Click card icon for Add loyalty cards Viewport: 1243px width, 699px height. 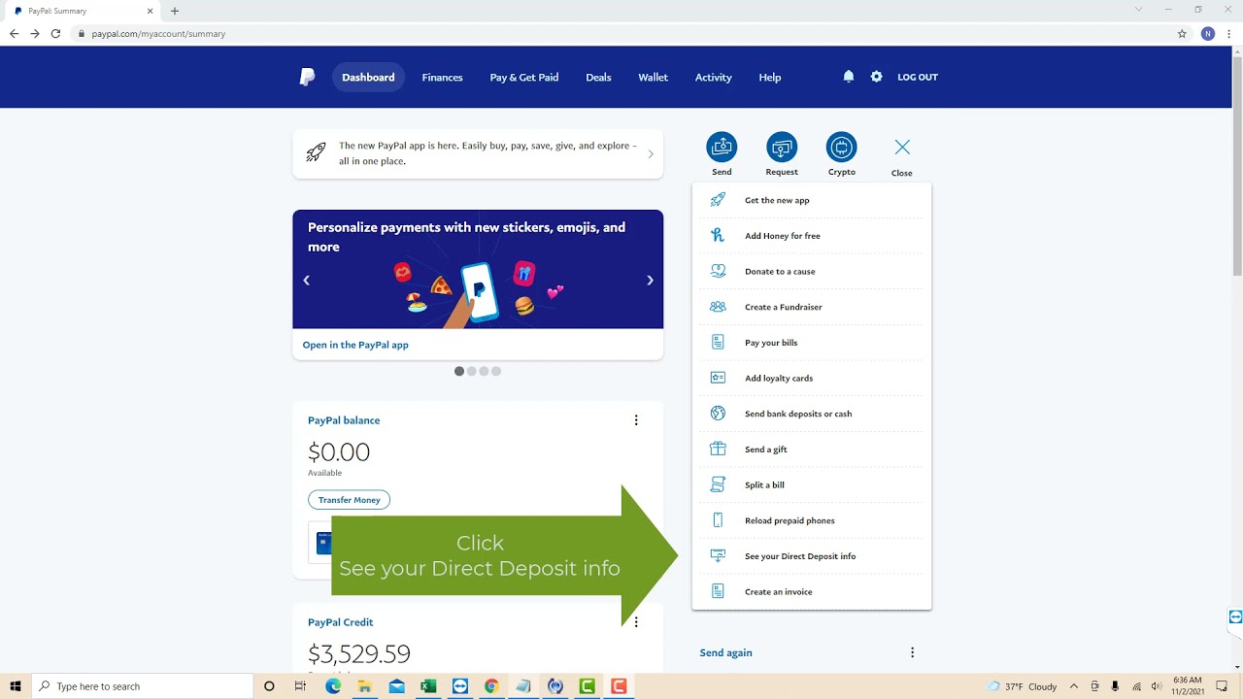(x=718, y=378)
